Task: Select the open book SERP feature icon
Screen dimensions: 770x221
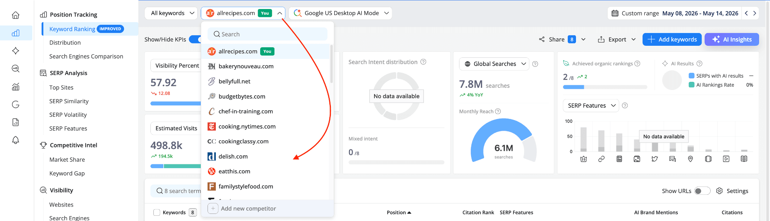Action: pyautogui.click(x=744, y=159)
